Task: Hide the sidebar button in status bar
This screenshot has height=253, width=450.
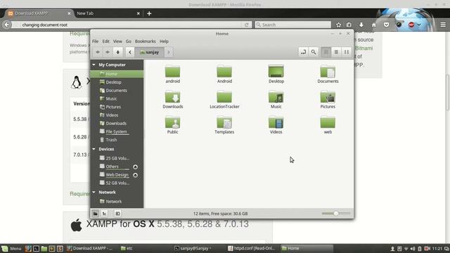Action: 117,214
